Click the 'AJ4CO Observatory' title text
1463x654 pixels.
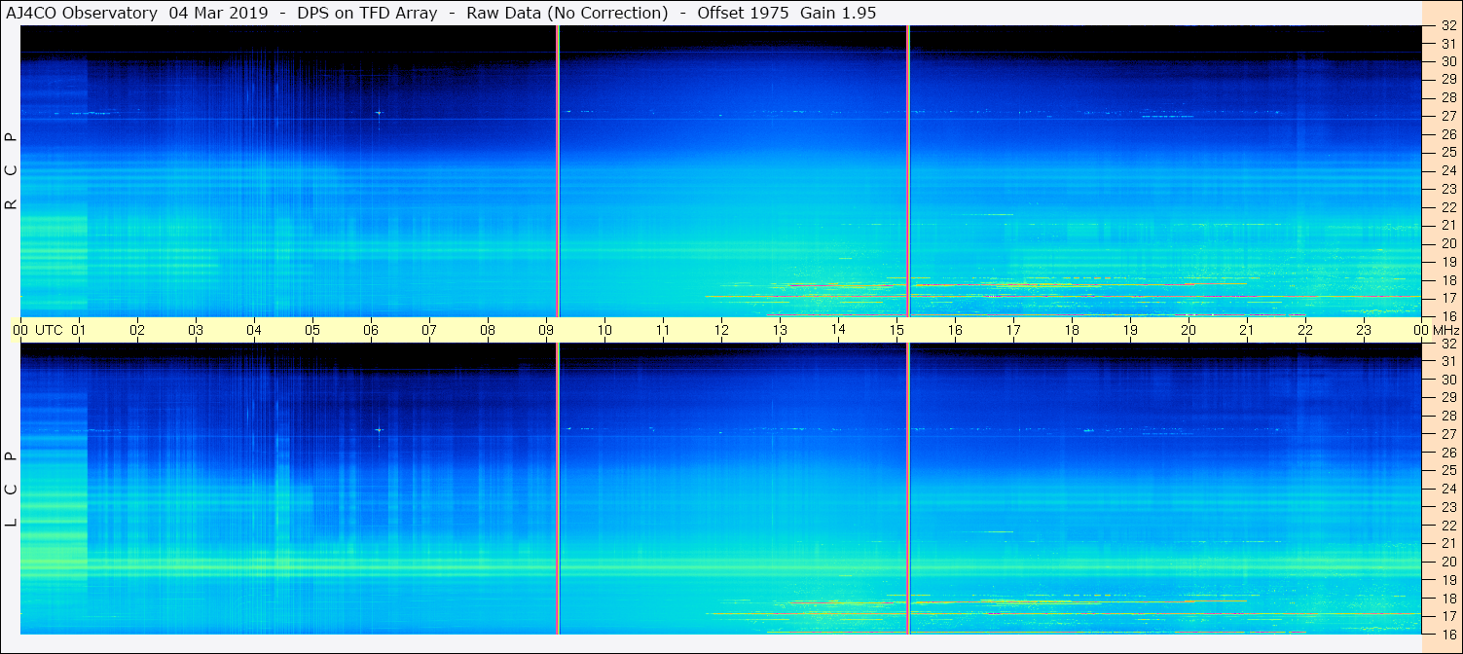[82, 13]
